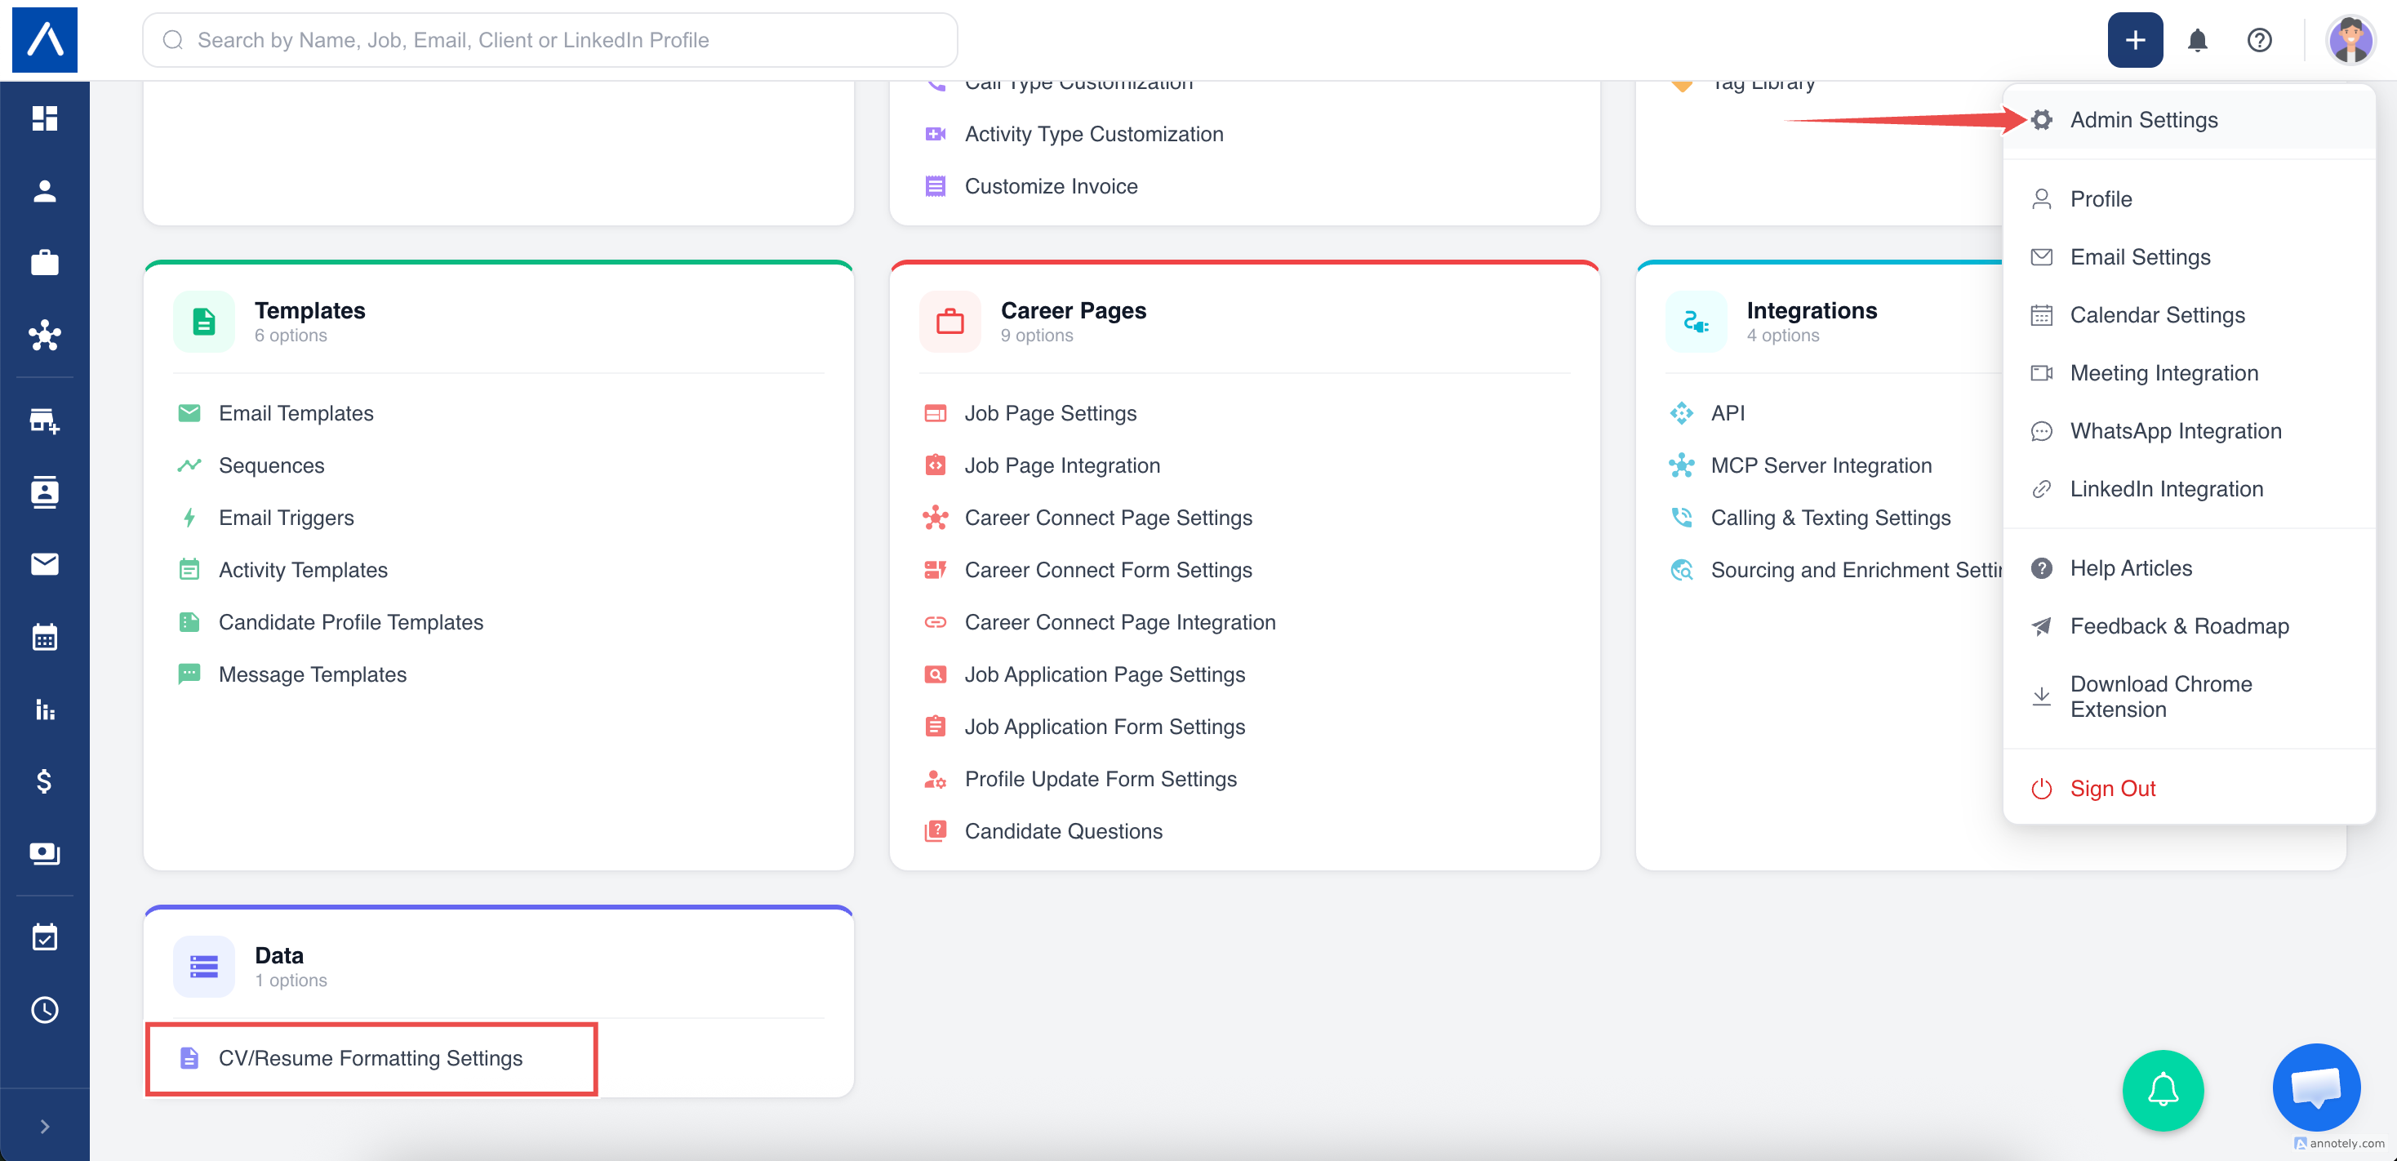Viewport: 2397px width, 1161px height.
Task: Open the contacts card icon in sidebar
Action: [45, 492]
